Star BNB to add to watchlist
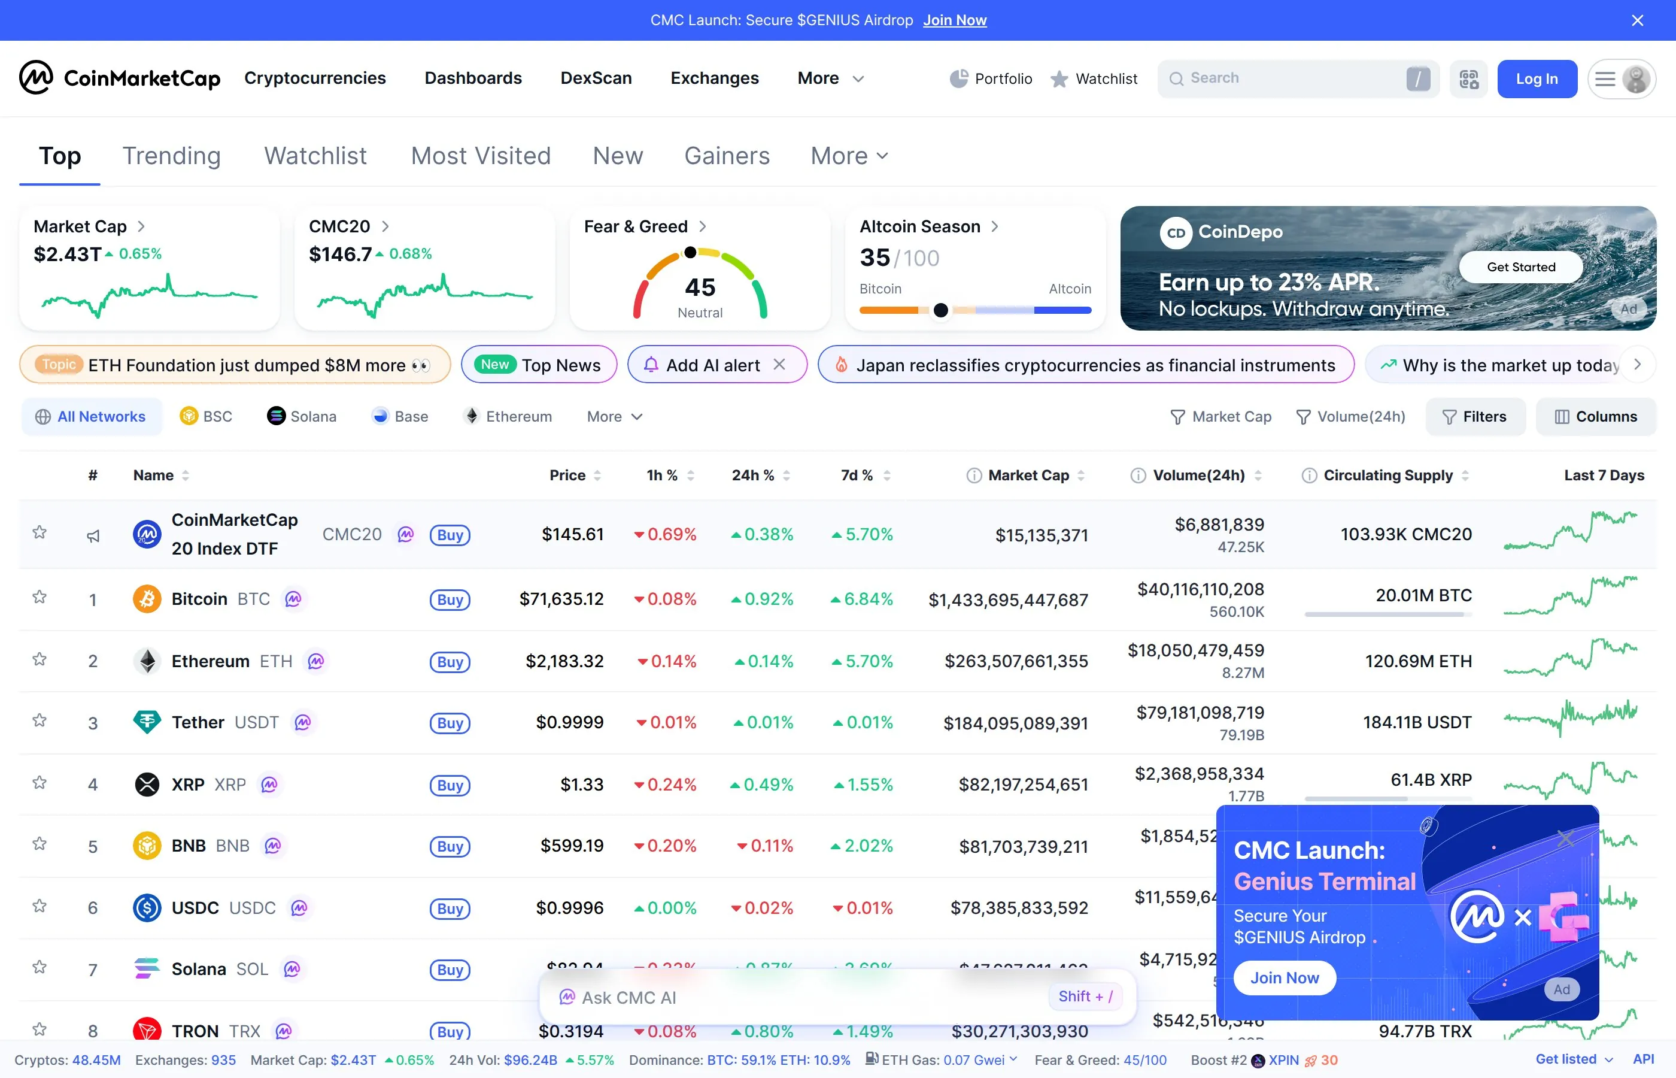This screenshot has width=1676, height=1078. pyautogui.click(x=40, y=844)
